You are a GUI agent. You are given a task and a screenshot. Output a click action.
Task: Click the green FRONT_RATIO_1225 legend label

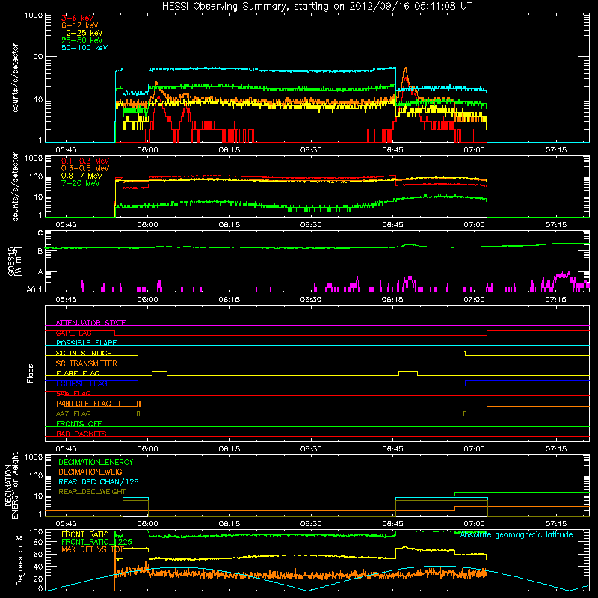96,542
